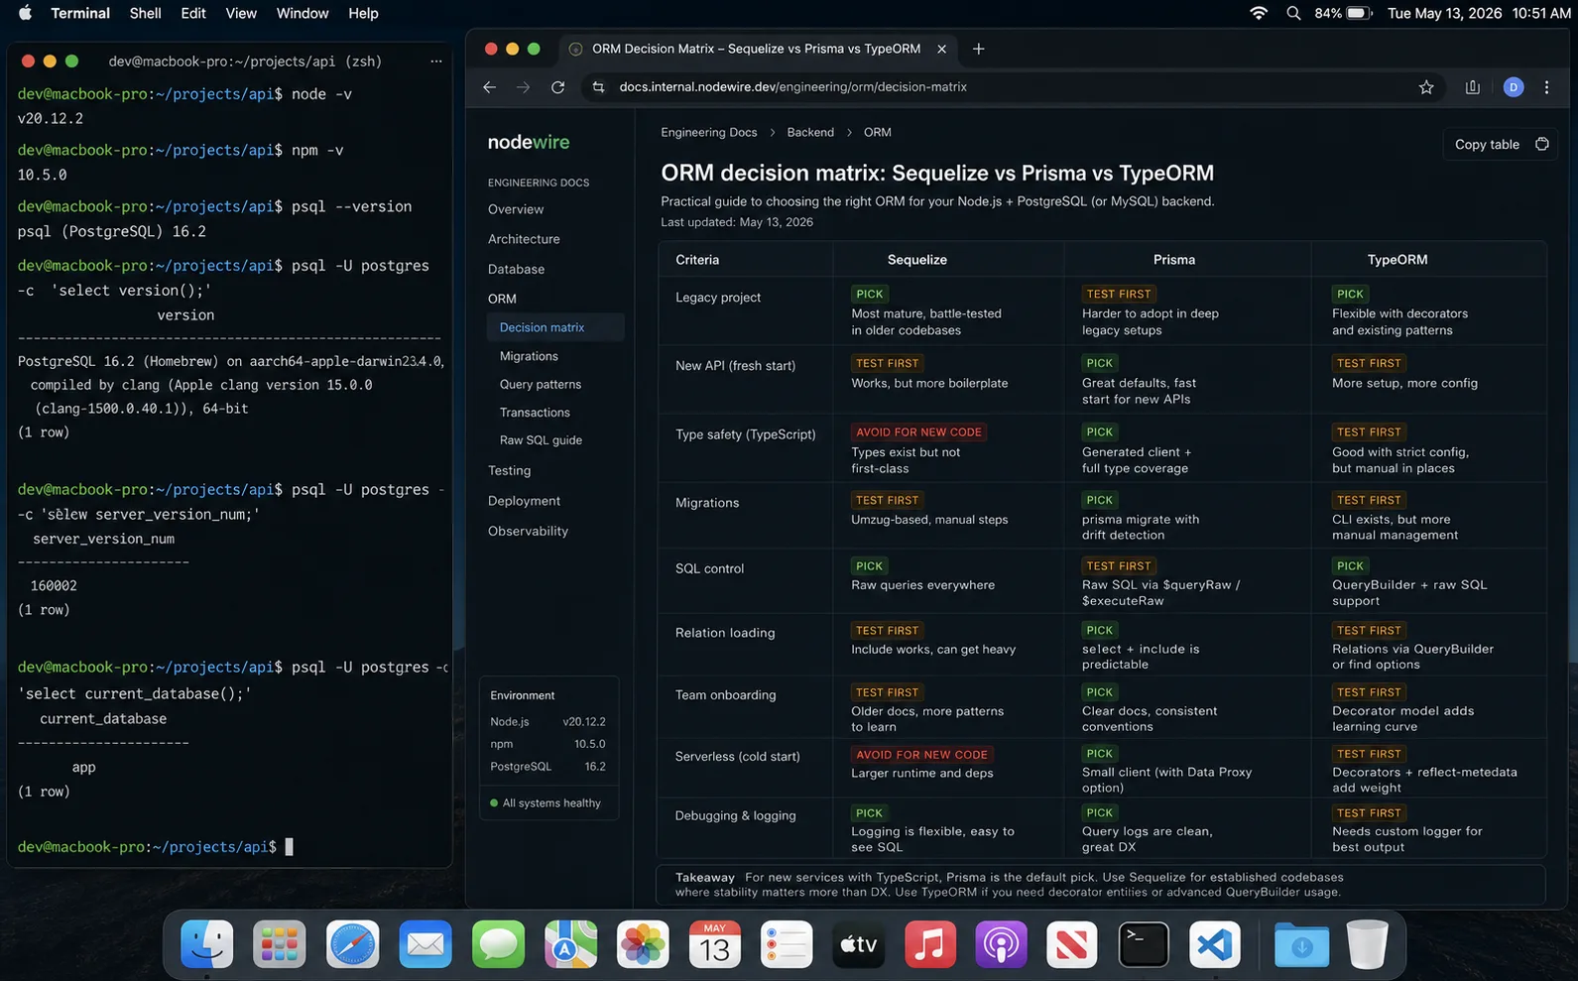Collapse ORM section in sidebar
This screenshot has height=981, width=1578.
(502, 299)
